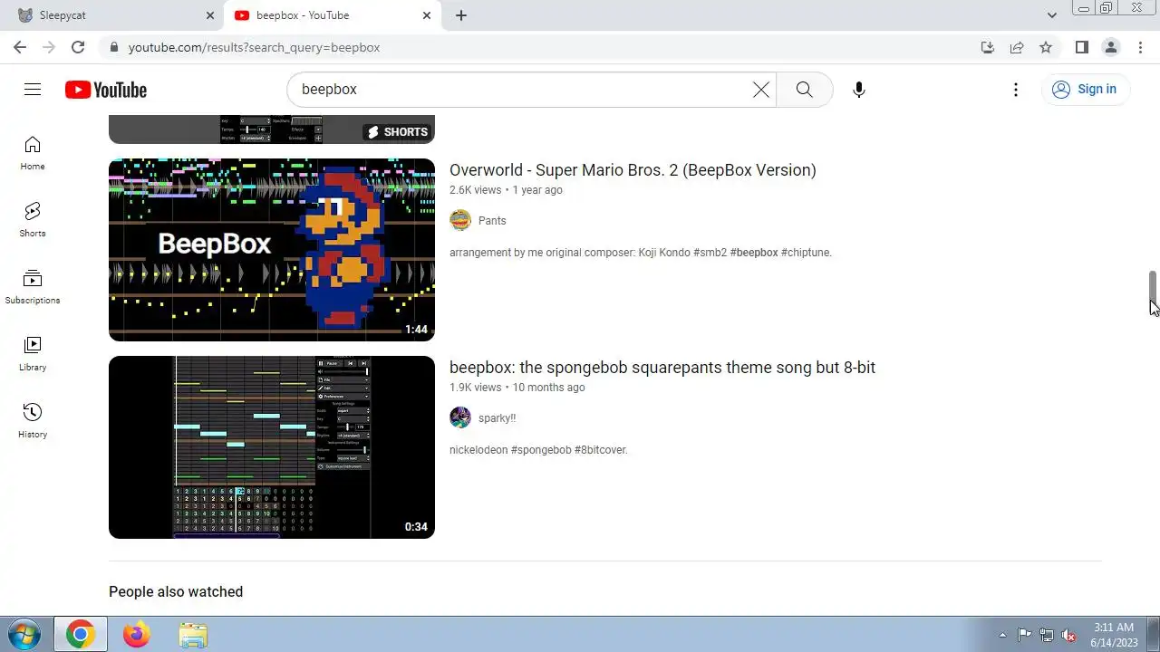Click Chrome taskbar icon
Screen dimensions: 1160x652
(80, 635)
